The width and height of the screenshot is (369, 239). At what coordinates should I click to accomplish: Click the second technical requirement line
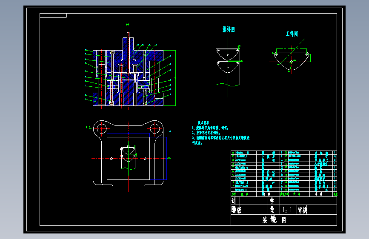click(x=206, y=133)
